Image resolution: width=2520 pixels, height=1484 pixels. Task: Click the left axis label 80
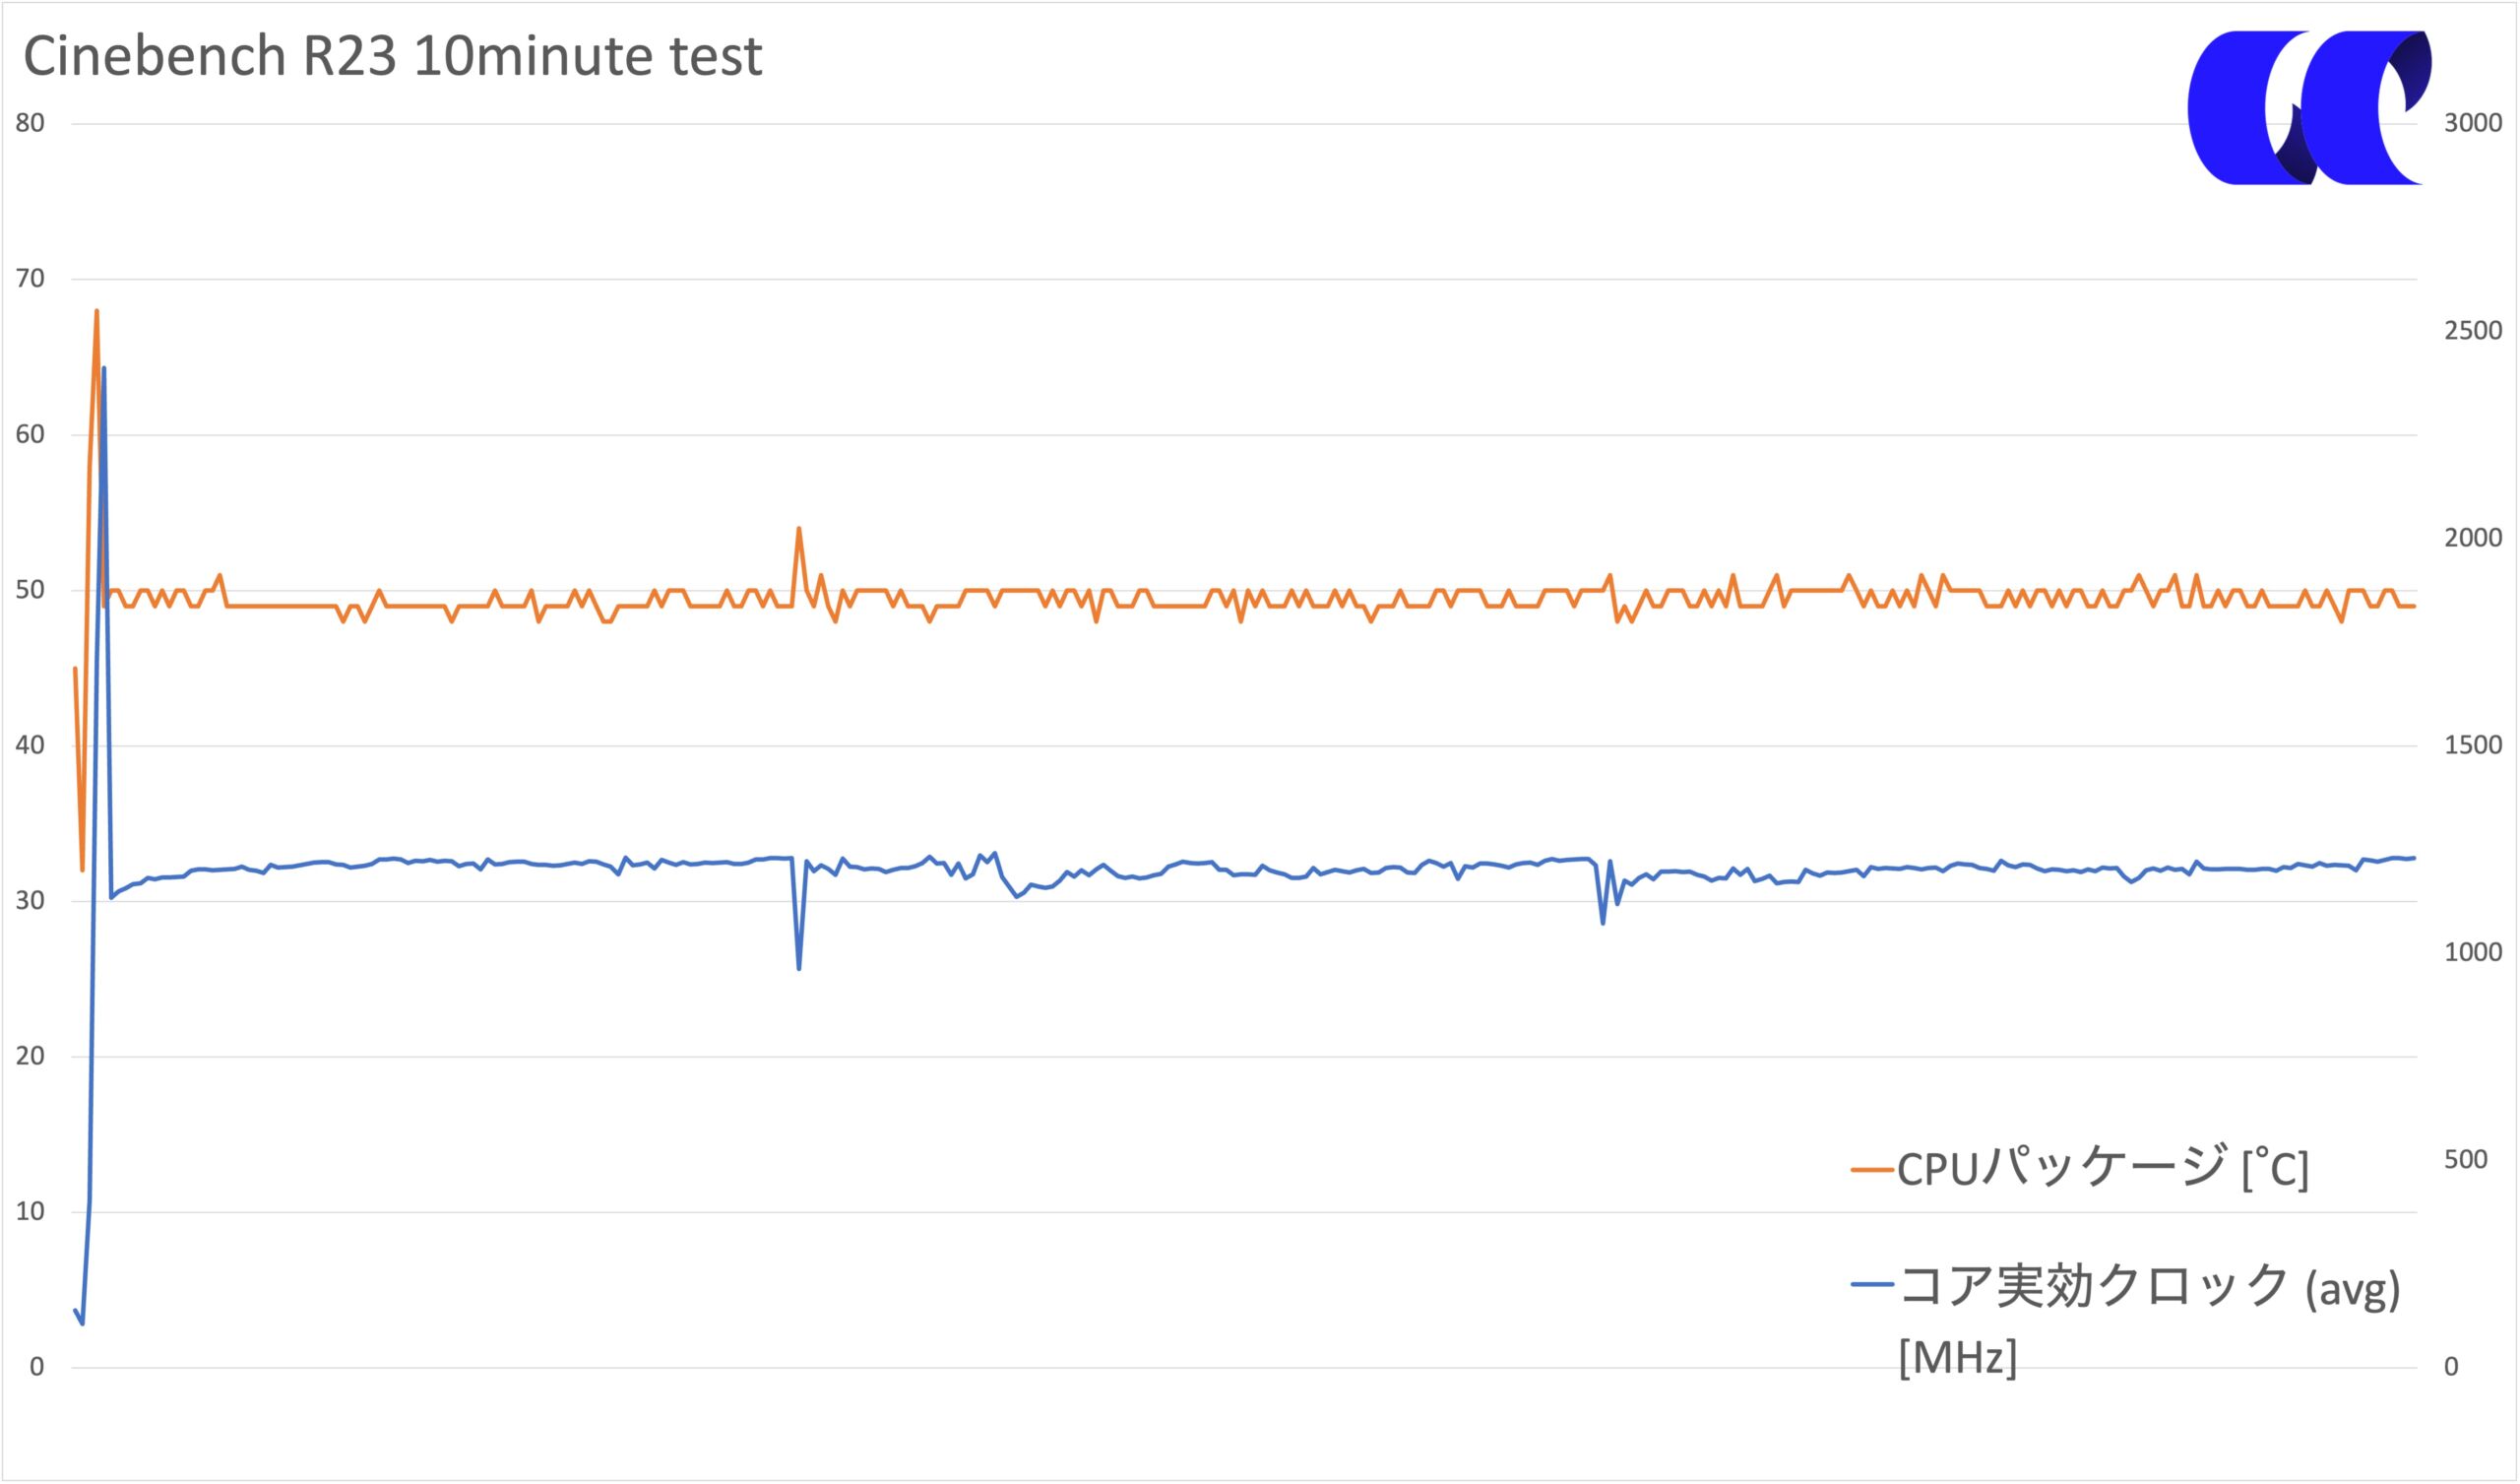(x=30, y=123)
